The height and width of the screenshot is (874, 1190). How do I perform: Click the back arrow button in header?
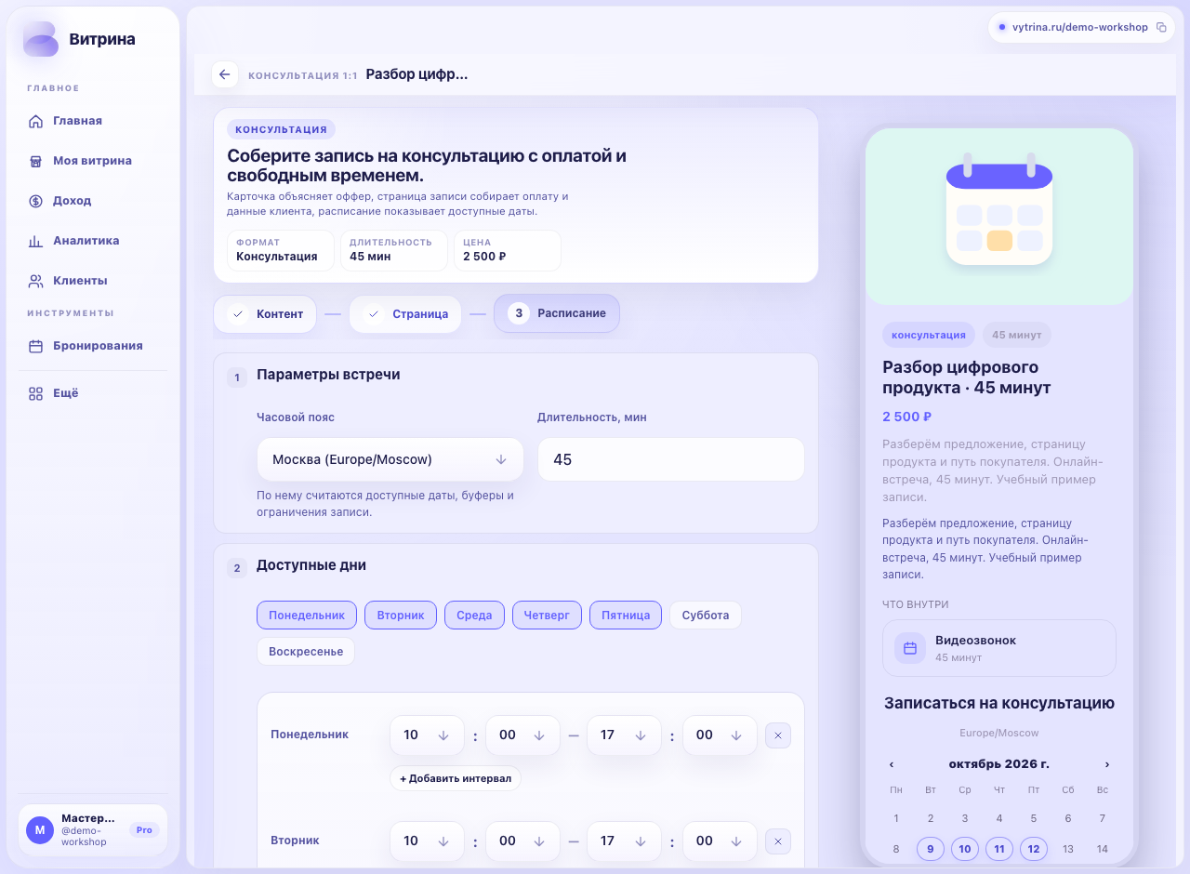[x=224, y=74]
